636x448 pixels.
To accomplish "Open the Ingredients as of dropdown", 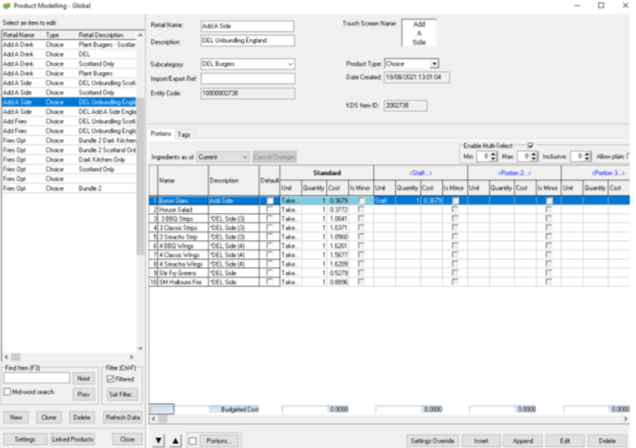I will [x=245, y=157].
